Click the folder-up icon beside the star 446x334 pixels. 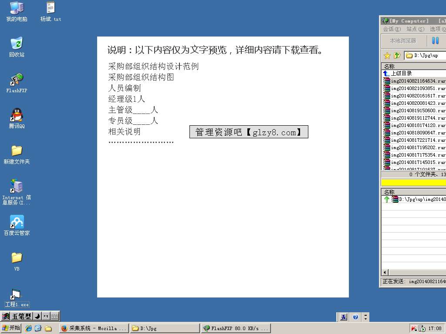[397, 56]
